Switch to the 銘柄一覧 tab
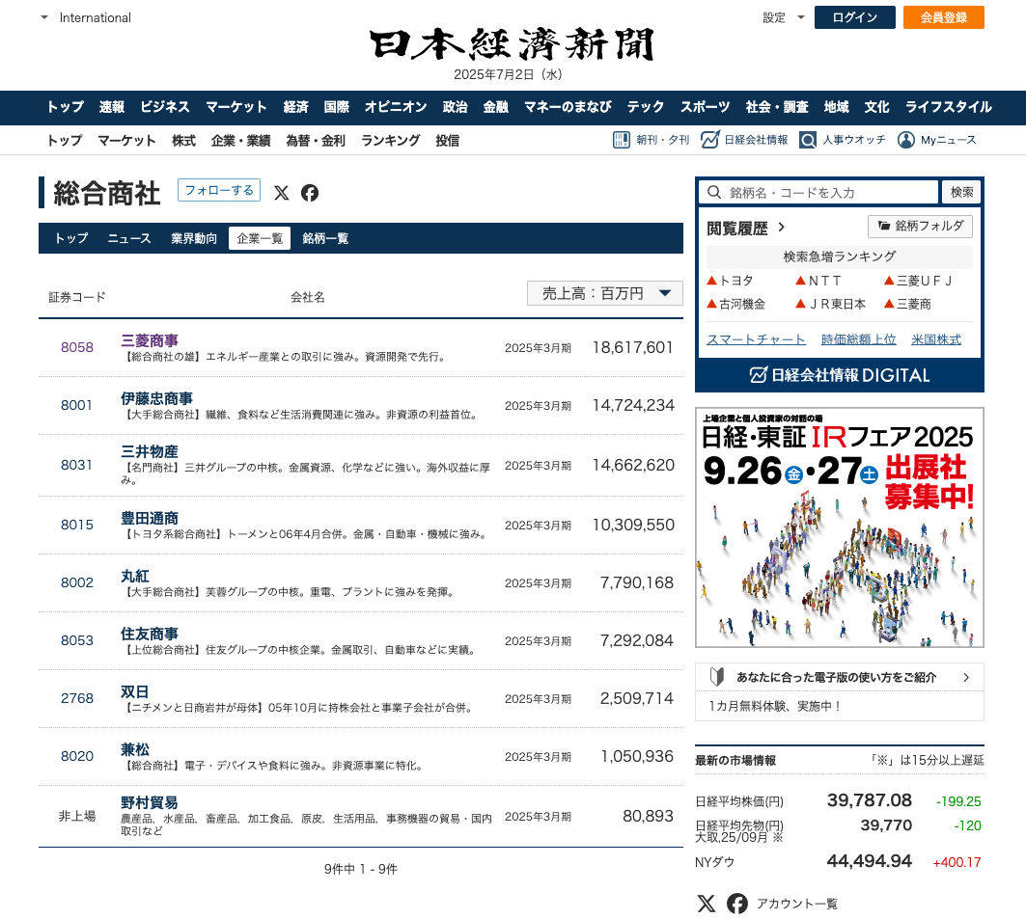This screenshot has width=1026, height=919. (x=325, y=238)
